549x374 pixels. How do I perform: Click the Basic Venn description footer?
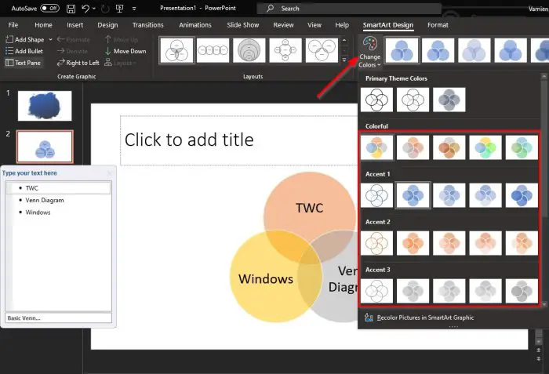pyautogui.click(x=59, y=318)
